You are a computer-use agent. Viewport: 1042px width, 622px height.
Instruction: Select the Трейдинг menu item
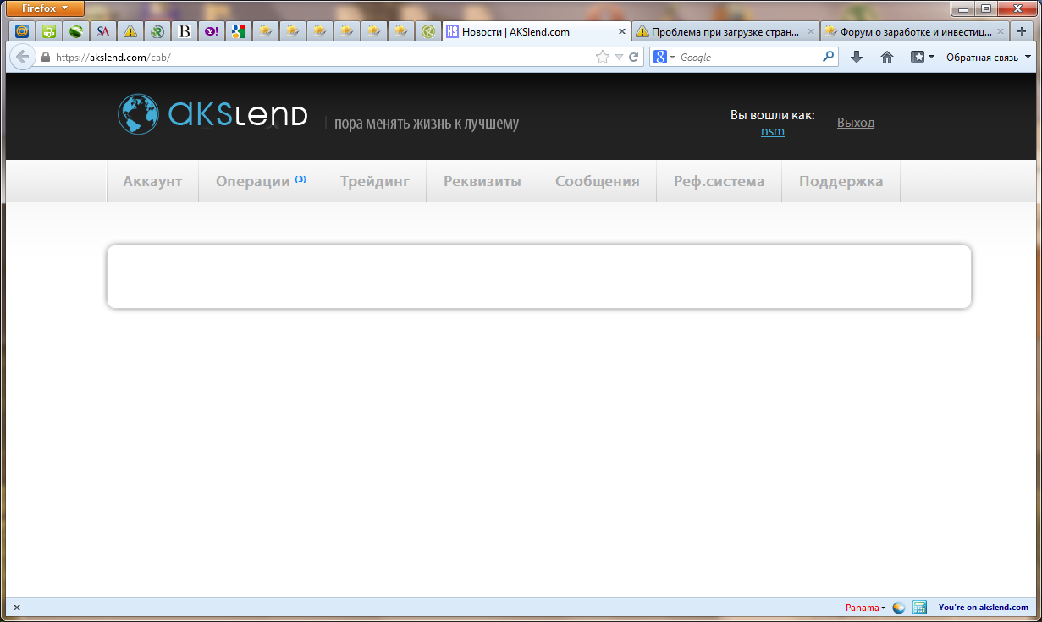(x=375, y=181)
